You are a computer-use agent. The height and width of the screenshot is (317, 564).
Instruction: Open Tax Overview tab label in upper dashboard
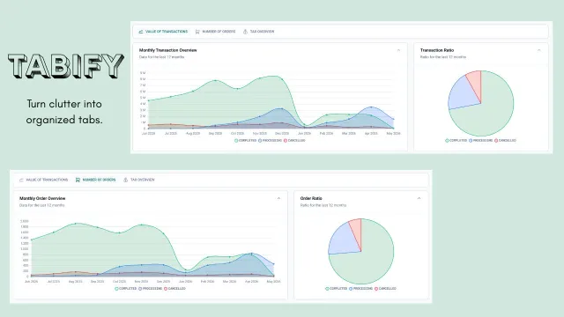(263, 32)
